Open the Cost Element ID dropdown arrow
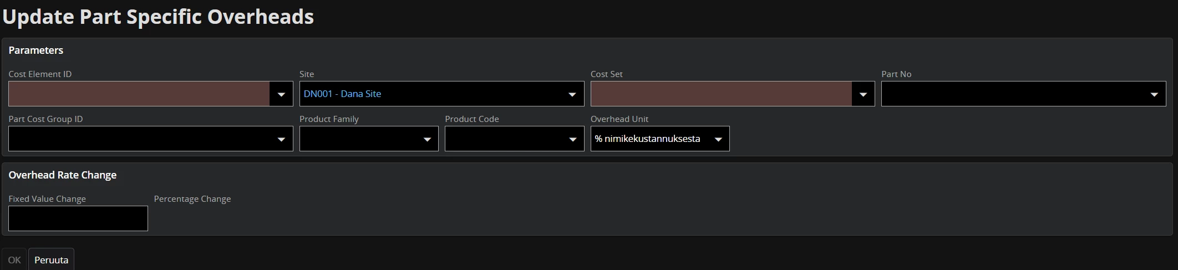The width and height of the screenshot is (1178, 270). [x=281, y=94]
